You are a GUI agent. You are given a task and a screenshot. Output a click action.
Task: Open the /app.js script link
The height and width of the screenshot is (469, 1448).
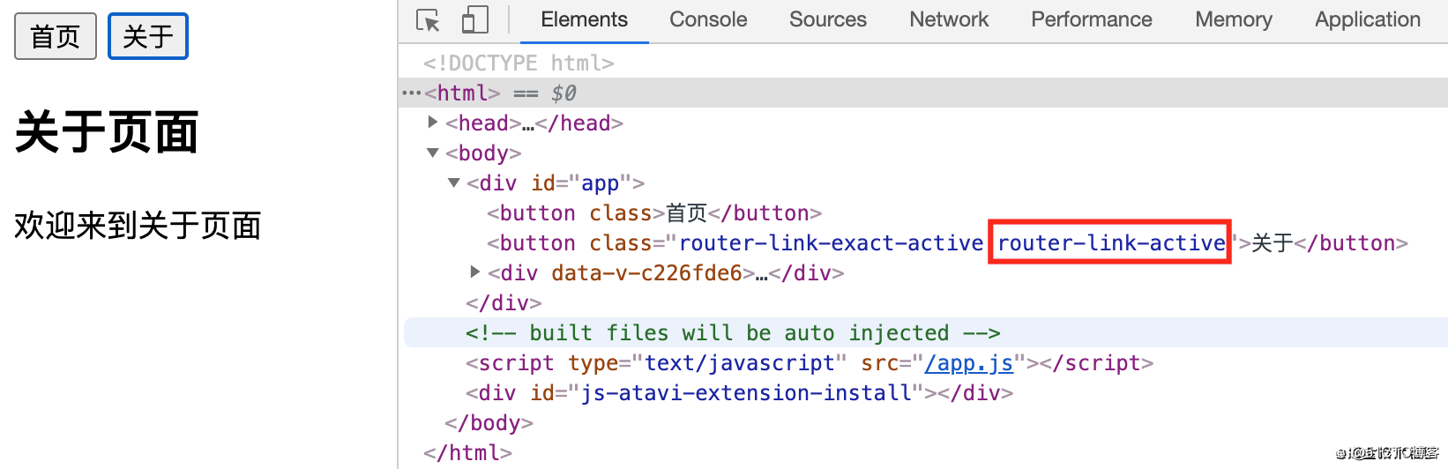[969, 362]
